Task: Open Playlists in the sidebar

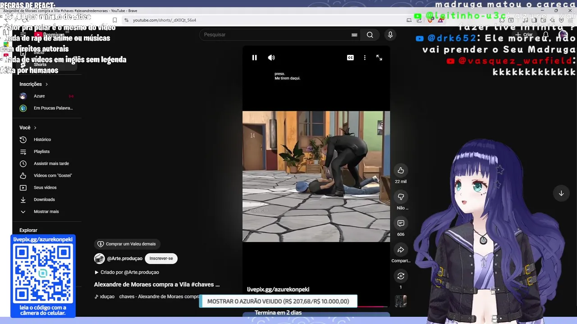Action: click(47, 152)
